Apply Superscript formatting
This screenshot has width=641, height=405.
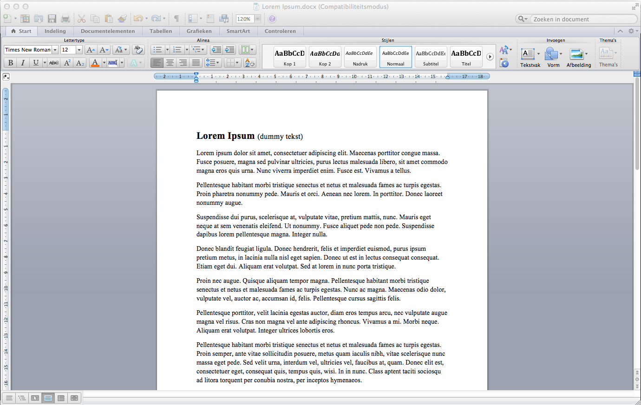pos(67,63)
